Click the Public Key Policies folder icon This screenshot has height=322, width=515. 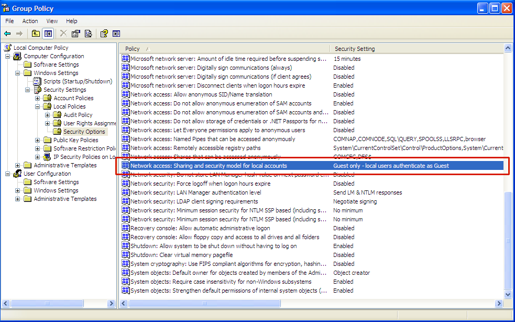(48, 140)
